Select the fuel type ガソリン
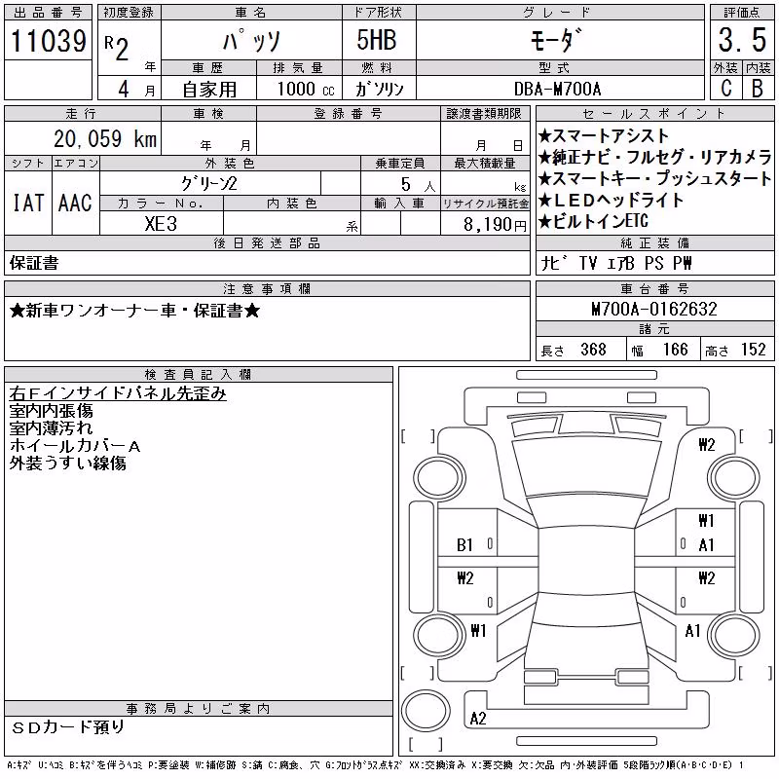The image size is (779, 779). pos(379,90)
